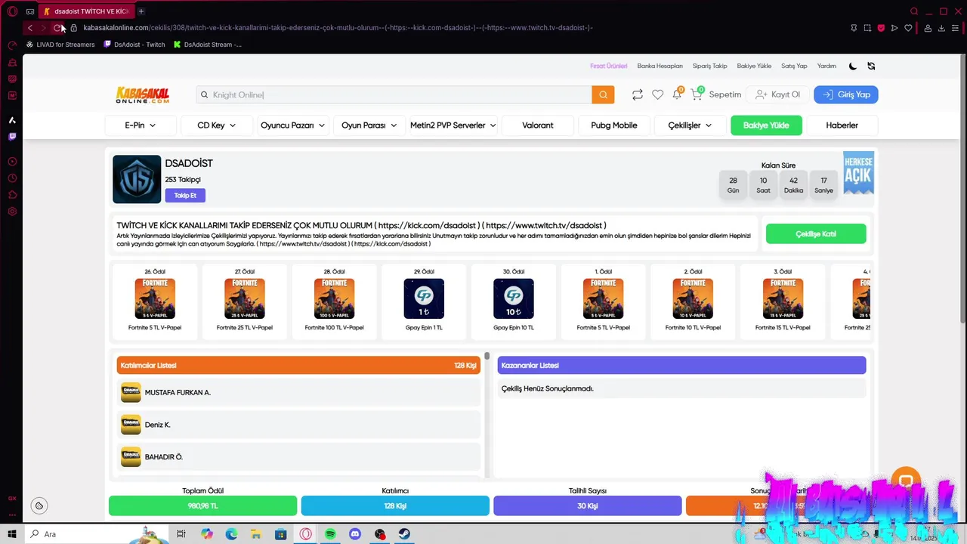Open Steam from the taskbar
Image resolution: width=967 pixels, height=544 pixels.
pyautogui.click(x=405, y=534)
